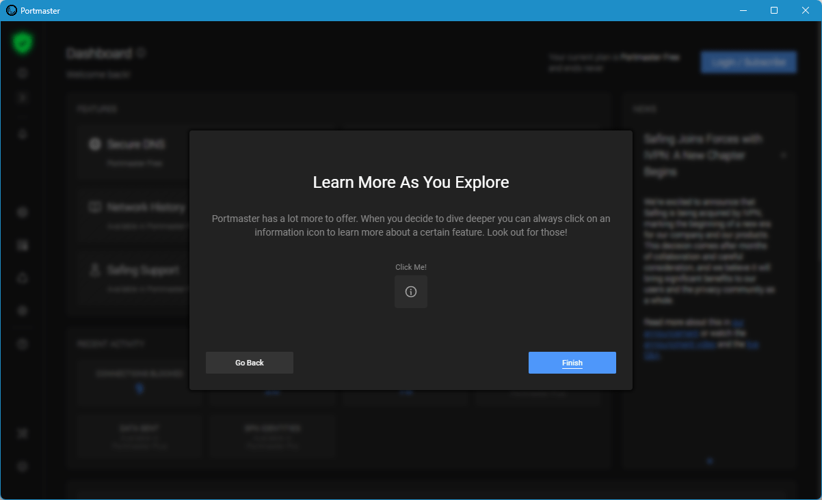Click the "Click Me!" label text
This screenshot has height=500, width=822.
411,267
